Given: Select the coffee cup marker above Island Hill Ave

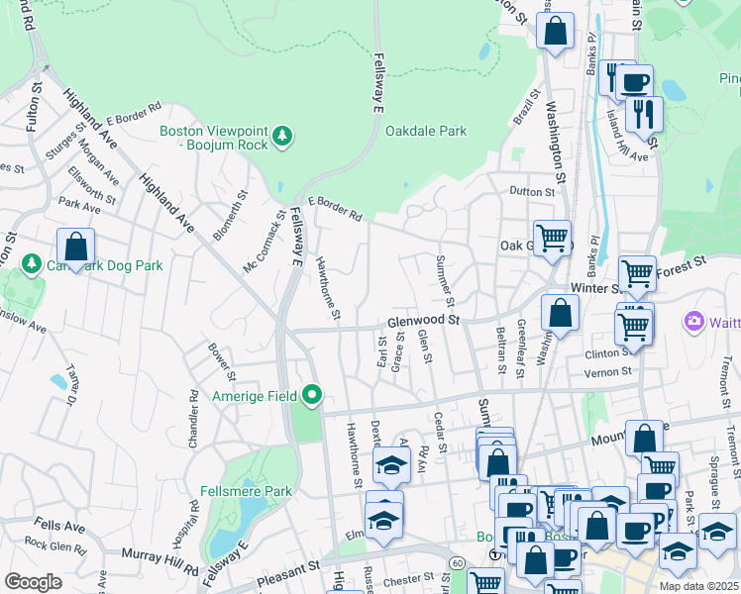Looking at the screenshot, I should pyautogui.click(x=636, y=83).
